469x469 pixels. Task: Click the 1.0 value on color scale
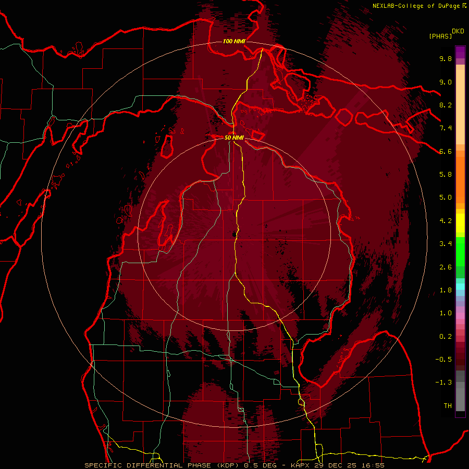[x=446, y=313]
